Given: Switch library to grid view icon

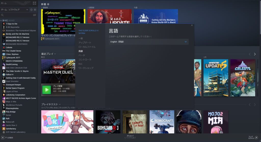Looking at the screenshot, I should pos(34,3).
